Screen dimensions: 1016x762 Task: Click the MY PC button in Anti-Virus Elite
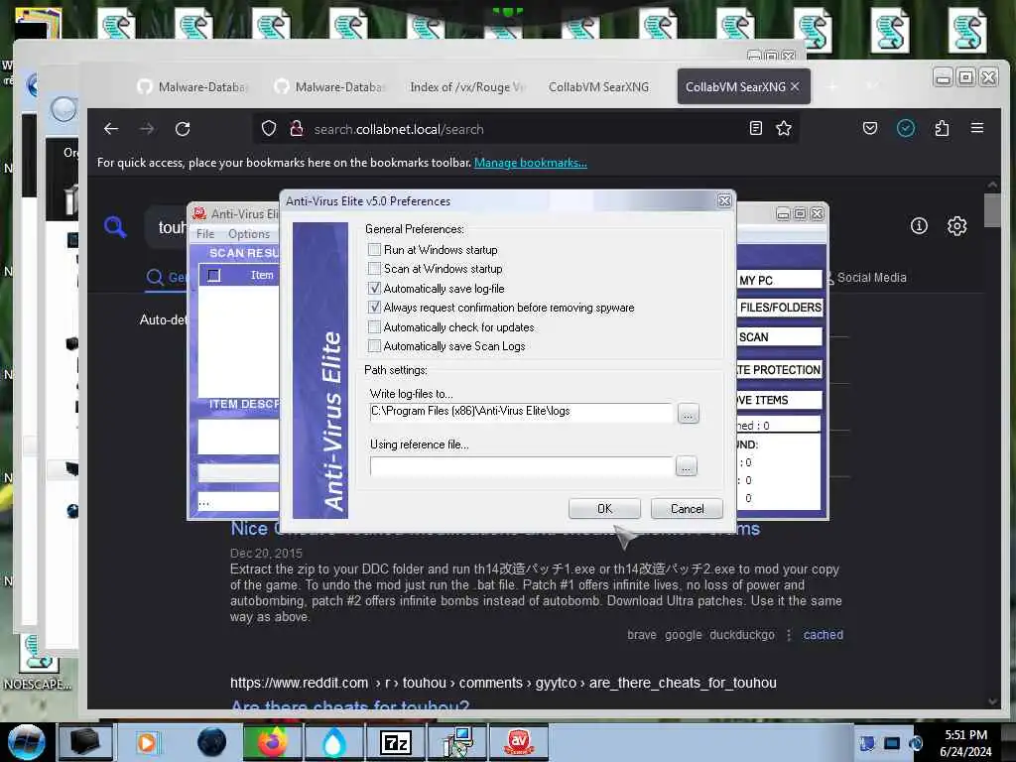[780, 280]
